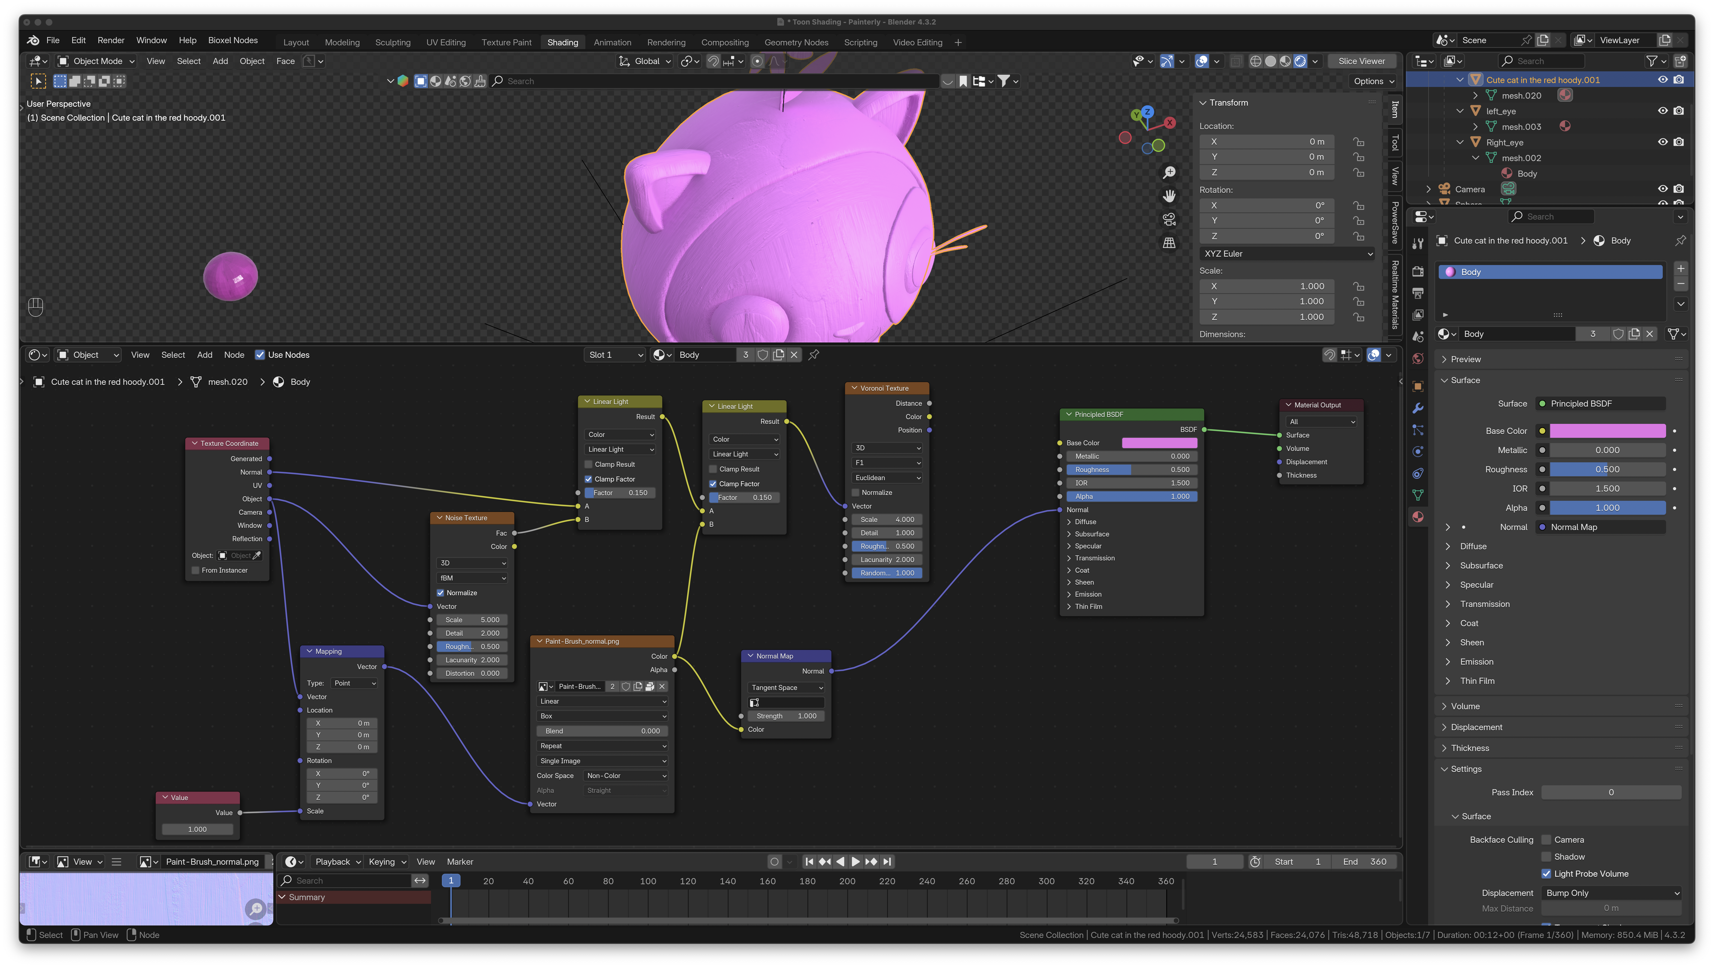Open the XYZ Euler rotation mode dropdown
The height and width of the screenshot is (967, 1714).
[1287, 254]
